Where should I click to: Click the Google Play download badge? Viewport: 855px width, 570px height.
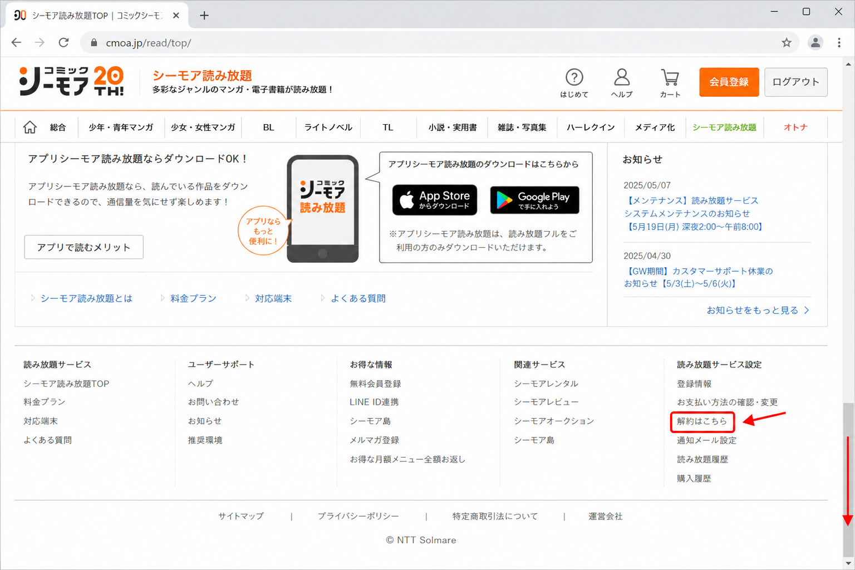(534, 200)
